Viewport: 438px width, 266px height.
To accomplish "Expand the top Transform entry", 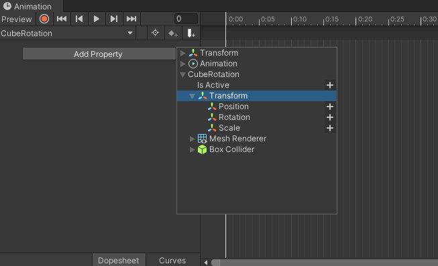I will pos(182,53).
